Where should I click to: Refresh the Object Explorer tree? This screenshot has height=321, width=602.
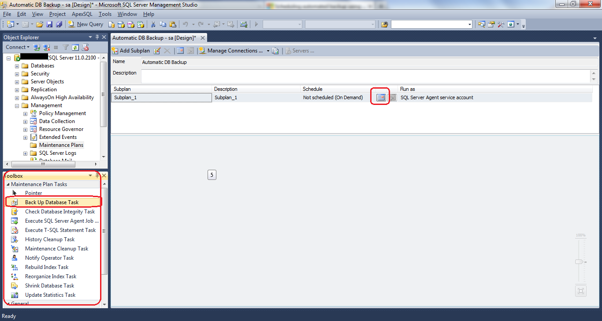pos(75,47)
